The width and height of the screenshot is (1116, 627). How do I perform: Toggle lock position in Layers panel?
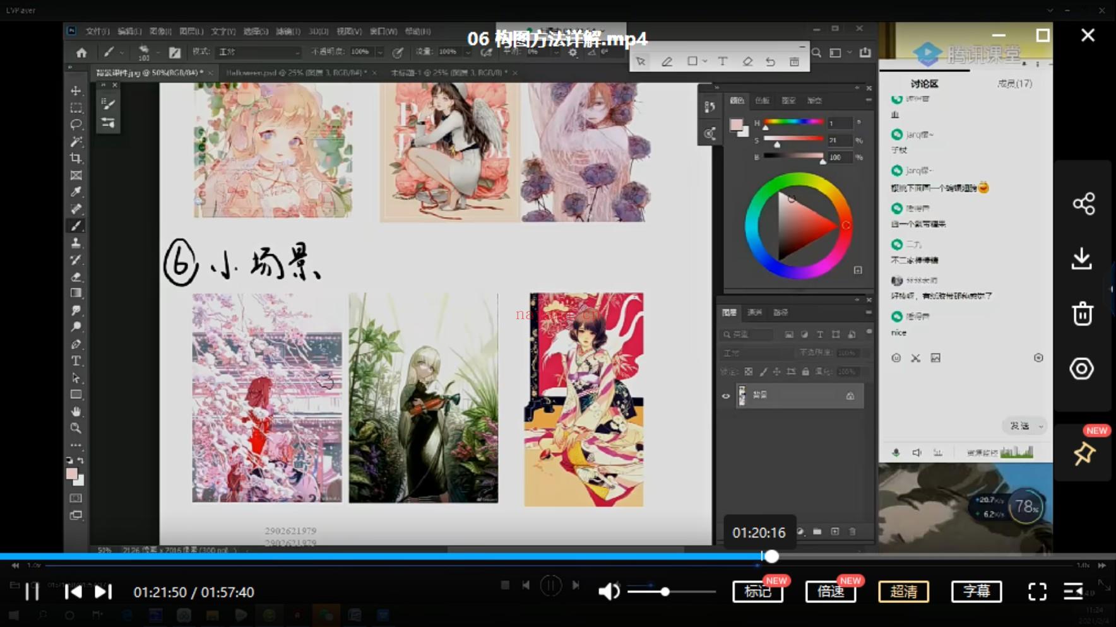pyautogui.click(x=777, y=372)
